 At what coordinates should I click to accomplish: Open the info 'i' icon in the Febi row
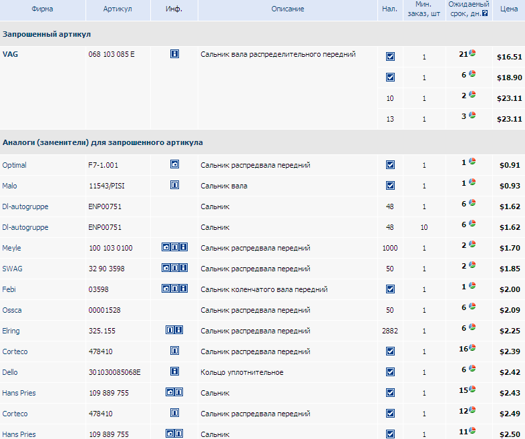pos(183,288)
